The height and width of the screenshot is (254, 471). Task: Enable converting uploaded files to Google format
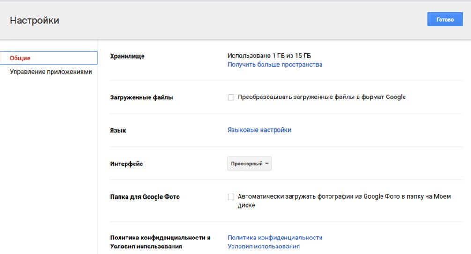[231, 97]
